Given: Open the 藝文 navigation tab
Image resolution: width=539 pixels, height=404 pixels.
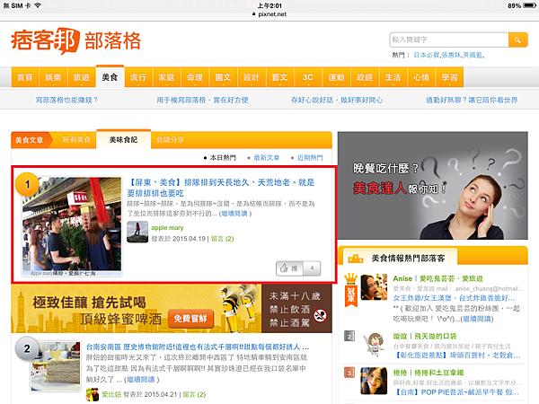Looking at the screenshot, I should click(279, 77).
